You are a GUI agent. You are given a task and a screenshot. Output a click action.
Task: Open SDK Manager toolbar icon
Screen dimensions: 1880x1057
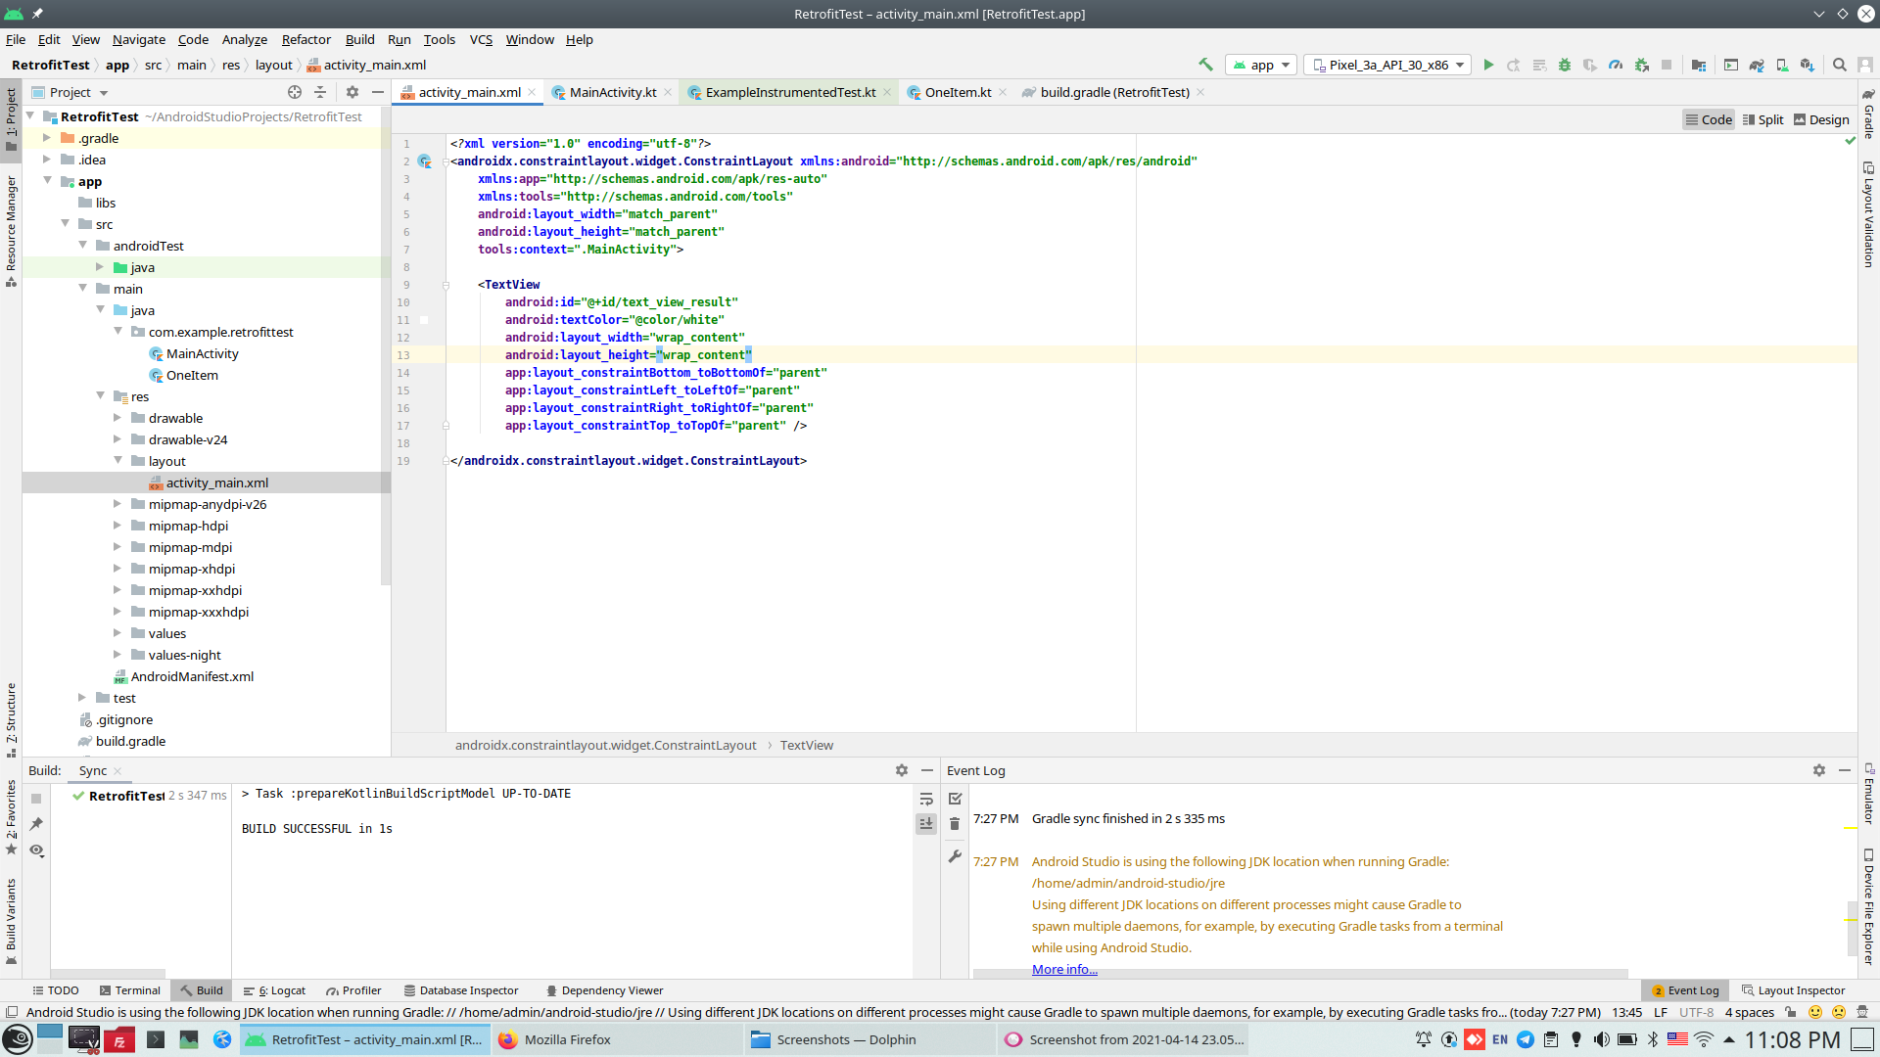click(x=1808, y=65)
